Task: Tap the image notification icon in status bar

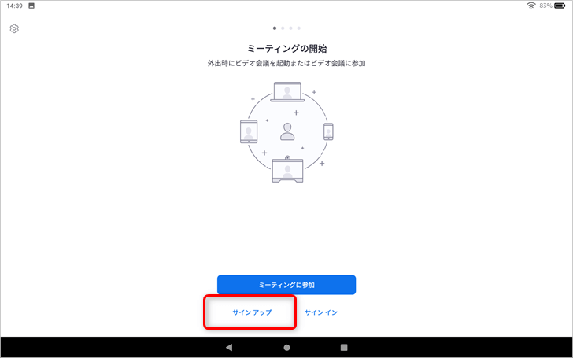Action: (x=31, y=6)
